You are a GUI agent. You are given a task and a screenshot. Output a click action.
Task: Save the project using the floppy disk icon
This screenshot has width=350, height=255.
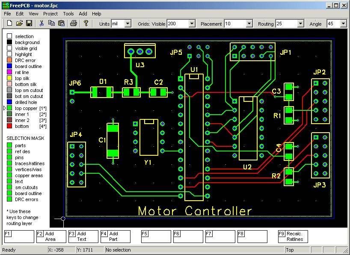(29, 23)
